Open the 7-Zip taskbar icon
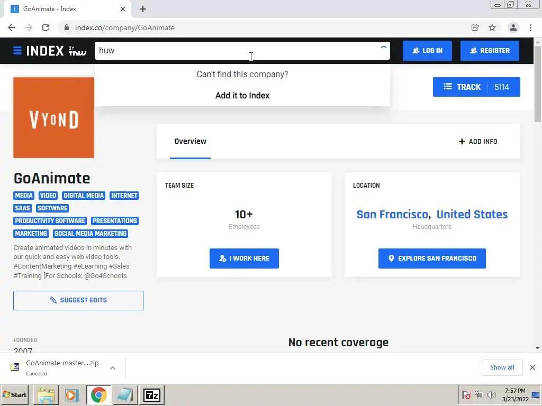This screenshot has height=406, width=542. (152, 395)
